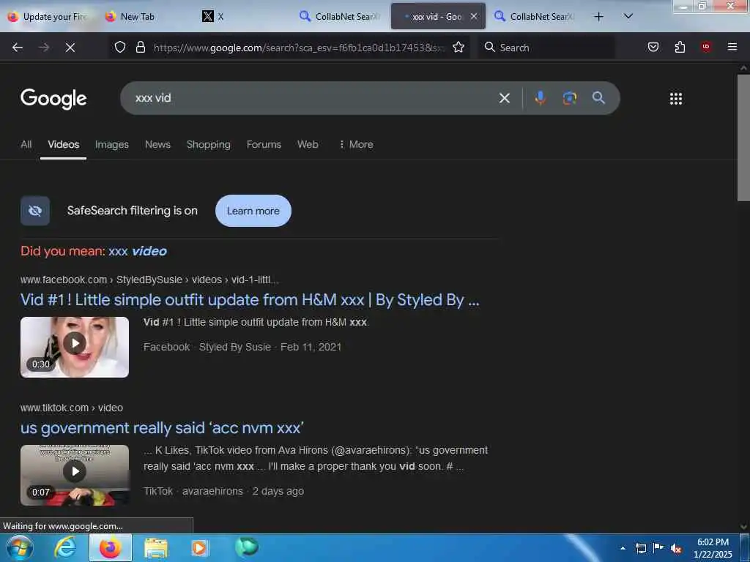The height and width of the screenshot is (562, 750).
Task: Click the SafeSearch hidden-eye icon
Action: pos(35,211)
